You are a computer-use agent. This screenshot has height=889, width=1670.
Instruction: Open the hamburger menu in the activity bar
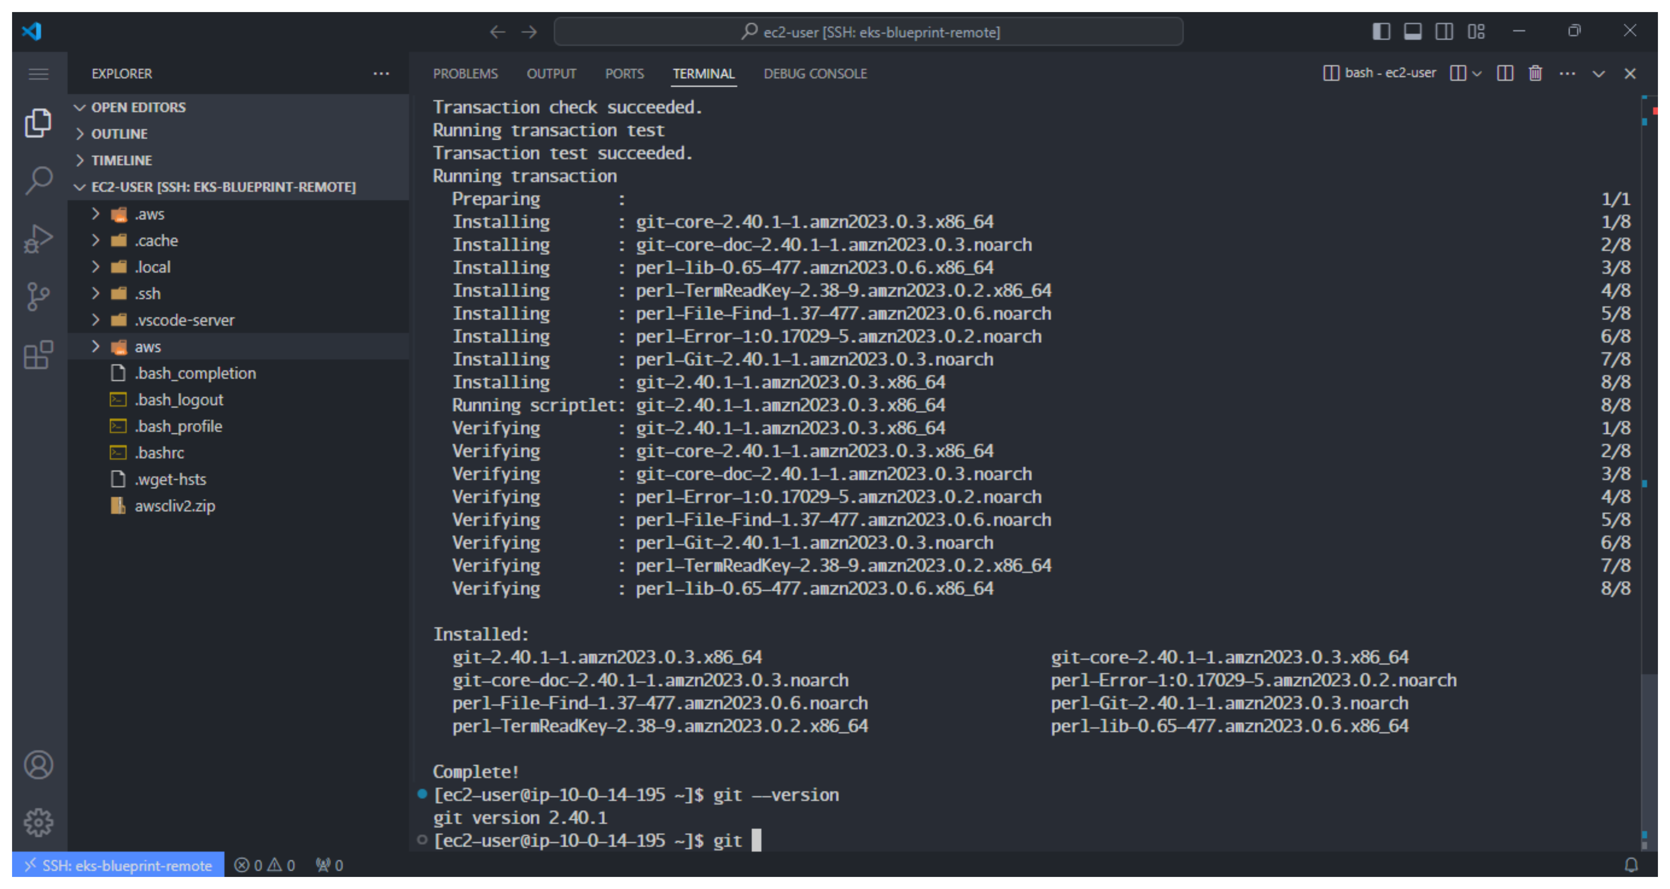38,74
